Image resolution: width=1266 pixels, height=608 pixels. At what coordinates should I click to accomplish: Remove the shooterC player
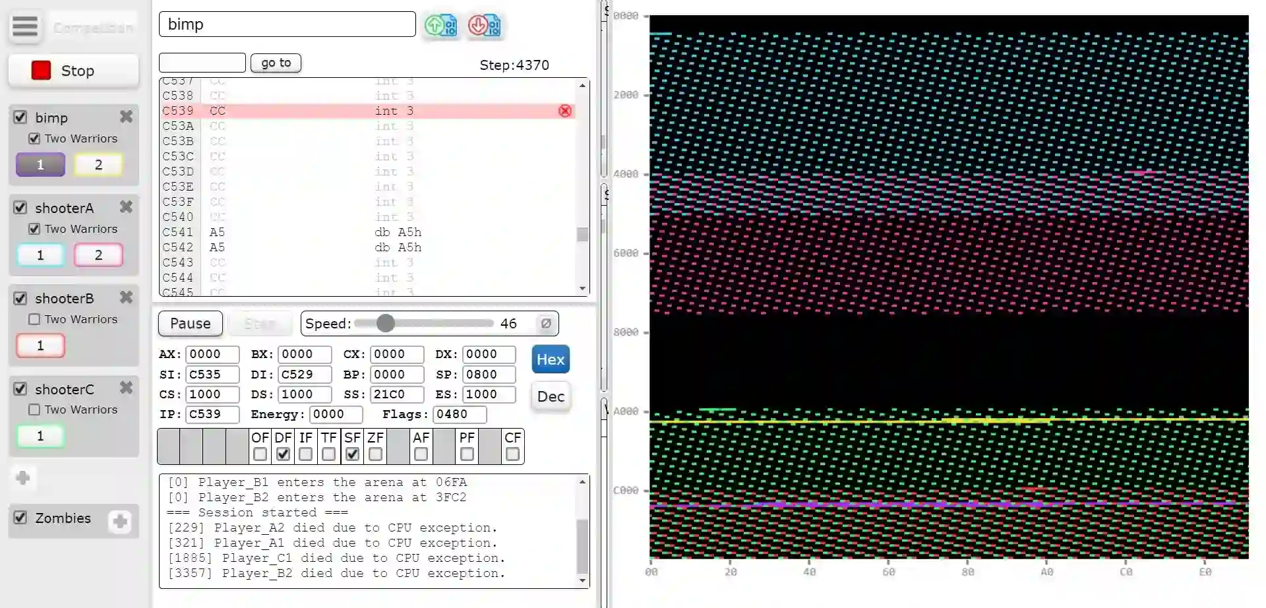[x=126, y=388]
